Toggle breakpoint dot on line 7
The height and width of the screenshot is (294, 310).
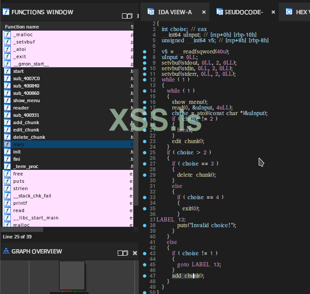click(x=144, y=52)
